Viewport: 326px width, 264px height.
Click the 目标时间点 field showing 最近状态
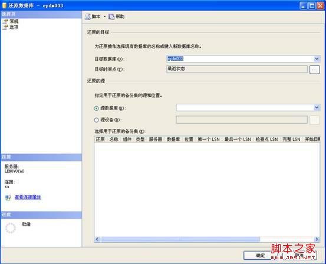click(237, 69)
